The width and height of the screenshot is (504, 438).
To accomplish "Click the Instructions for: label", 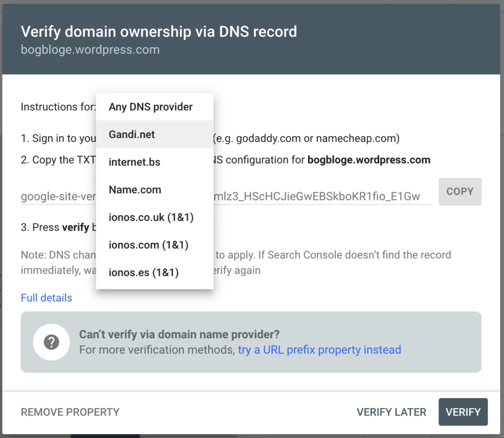I will point(58,107).
